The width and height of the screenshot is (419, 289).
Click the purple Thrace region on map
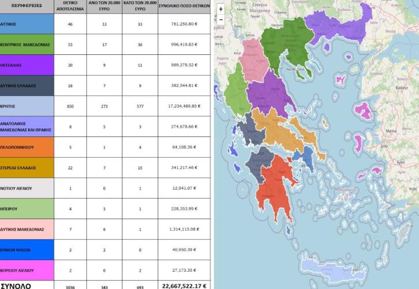pos(339,27)
